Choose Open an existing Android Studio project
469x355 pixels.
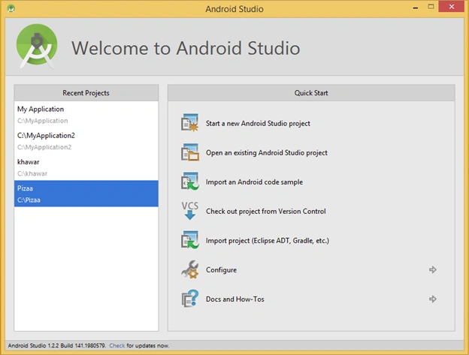[x=267, y=152]
